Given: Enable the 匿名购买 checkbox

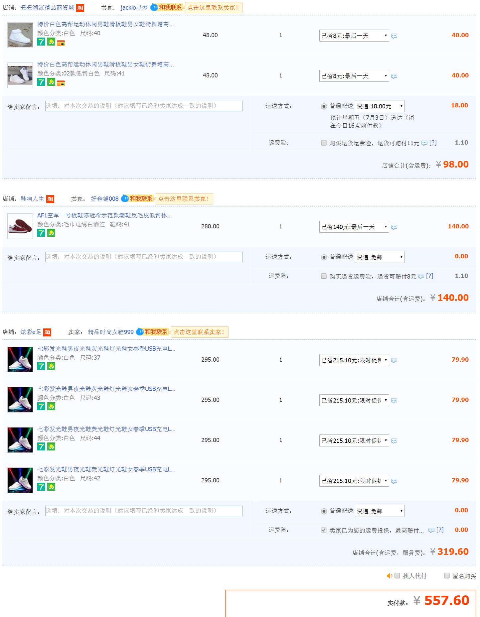Looking at the screenshot, I should (x=447, y=575).
